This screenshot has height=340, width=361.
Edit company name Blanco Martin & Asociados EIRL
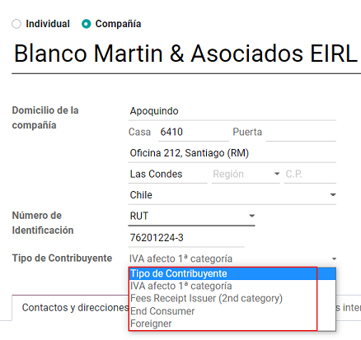click(186, 54)
